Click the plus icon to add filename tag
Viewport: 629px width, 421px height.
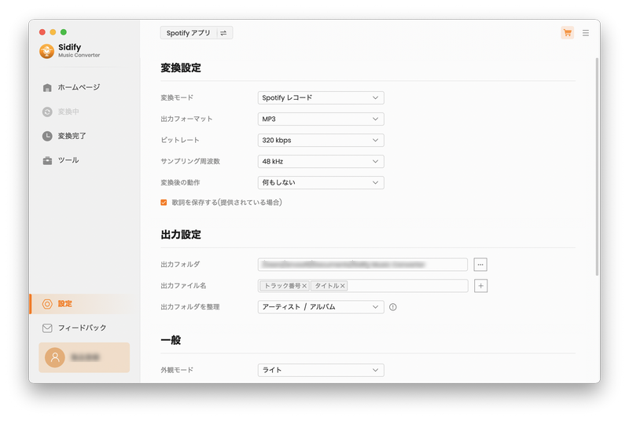tap(480, 286)
